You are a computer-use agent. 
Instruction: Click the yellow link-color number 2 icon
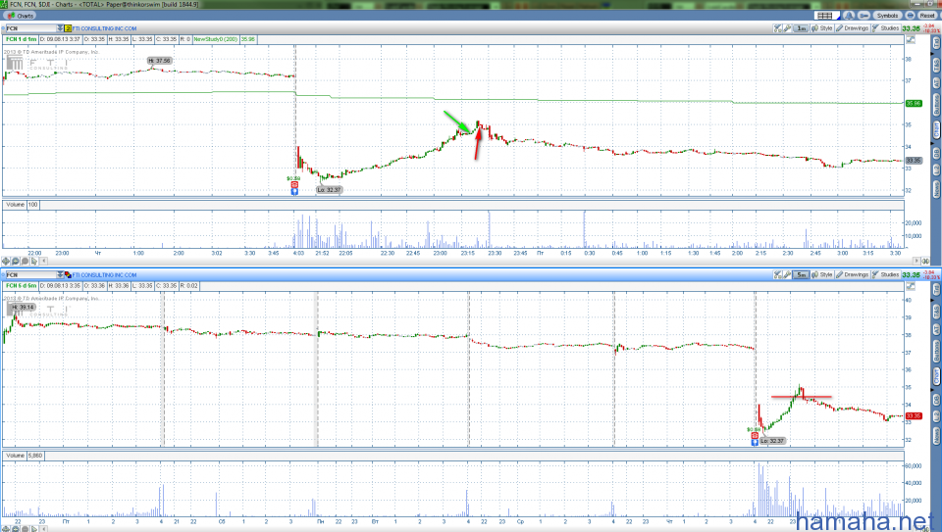68,28
